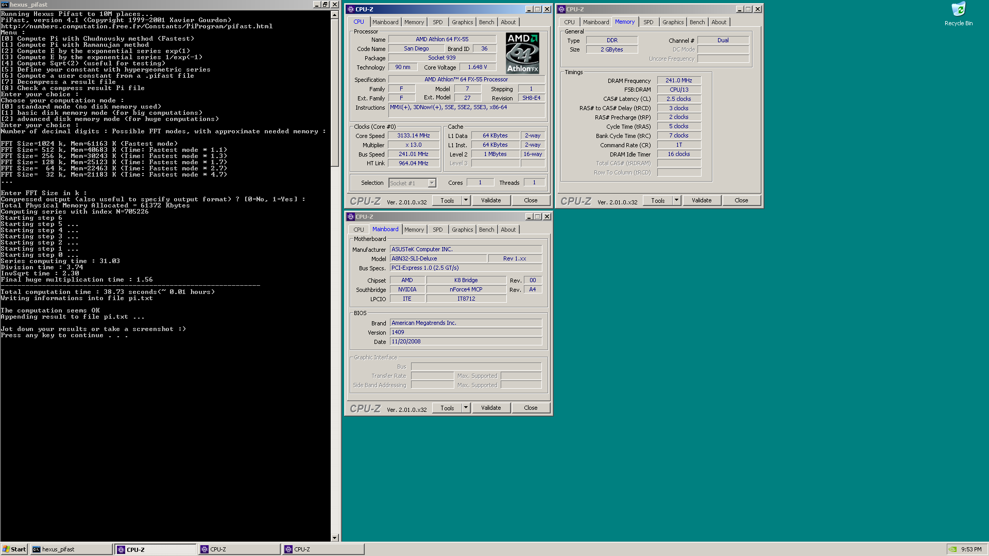The image size is (989, 556).
Task: Click the CAS# Latency 2.5 clocks value
Action: 679,99
